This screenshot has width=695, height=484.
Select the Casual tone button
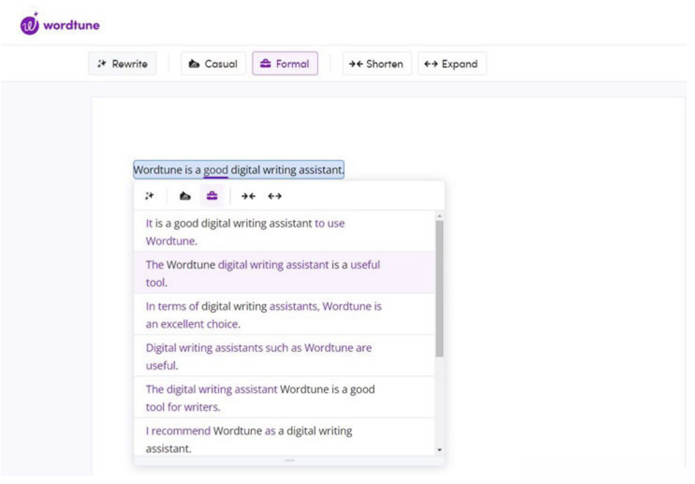point(213,64)
